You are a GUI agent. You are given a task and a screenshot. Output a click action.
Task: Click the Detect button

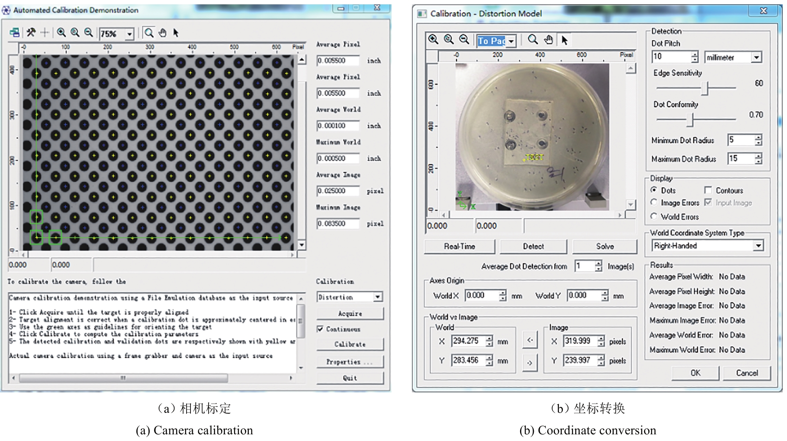click(x=533, y=246)
